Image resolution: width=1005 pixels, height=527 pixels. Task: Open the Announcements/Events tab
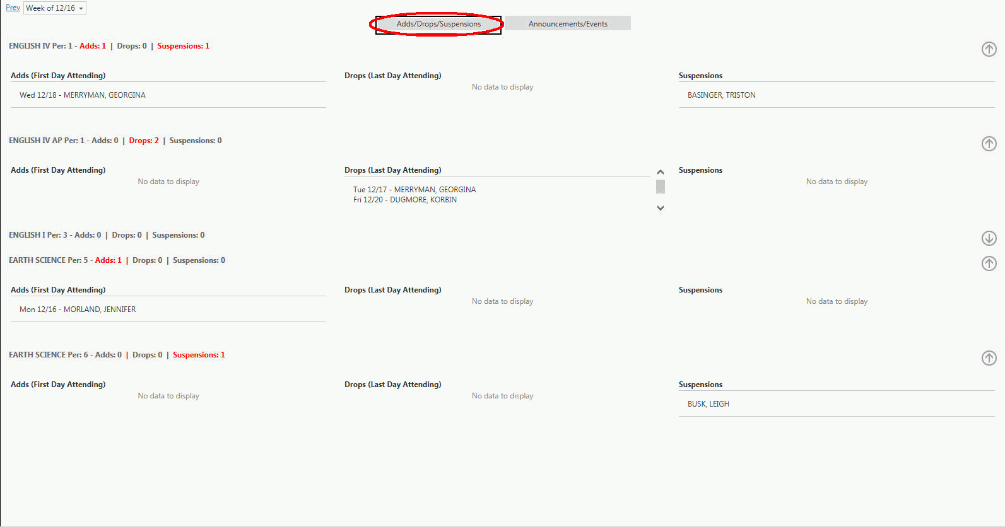click(x=568, y=24)
